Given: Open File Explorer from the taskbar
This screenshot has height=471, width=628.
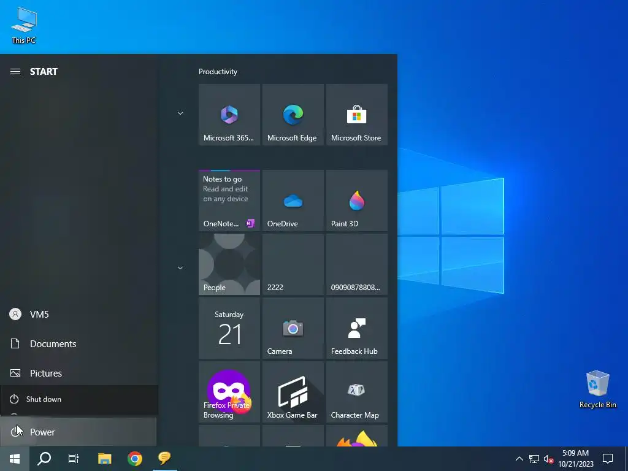Looking at the screenshot, I should click(x=104, y=459).
